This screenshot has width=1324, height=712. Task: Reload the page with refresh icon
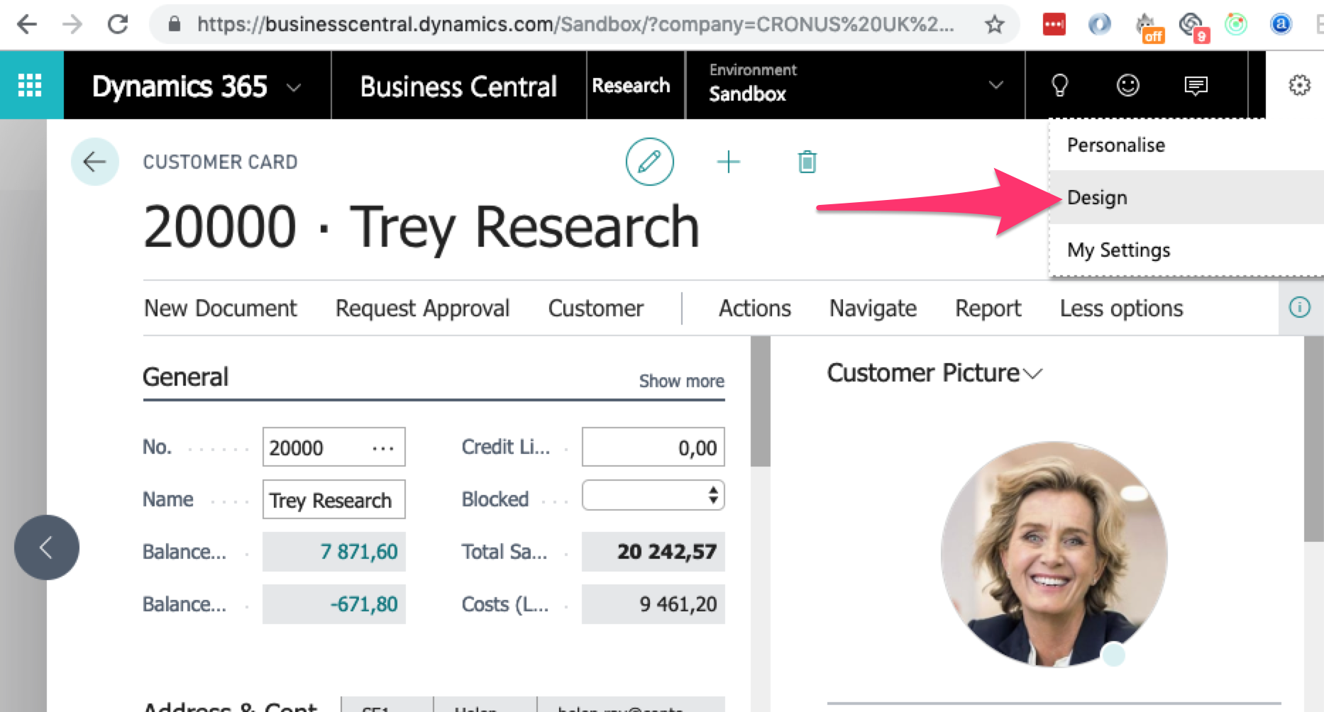(x=118, y=24)
